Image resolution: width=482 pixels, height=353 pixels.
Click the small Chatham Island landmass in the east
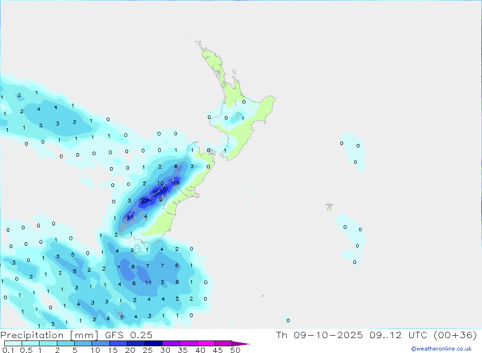coord(329,207)
